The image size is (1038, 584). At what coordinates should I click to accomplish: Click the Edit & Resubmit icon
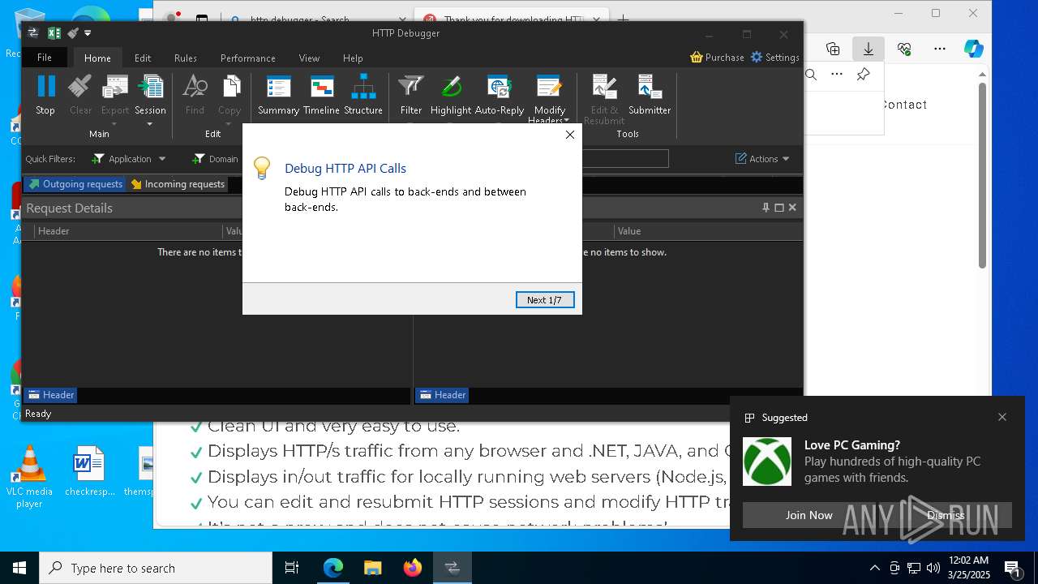pos(604,87)
